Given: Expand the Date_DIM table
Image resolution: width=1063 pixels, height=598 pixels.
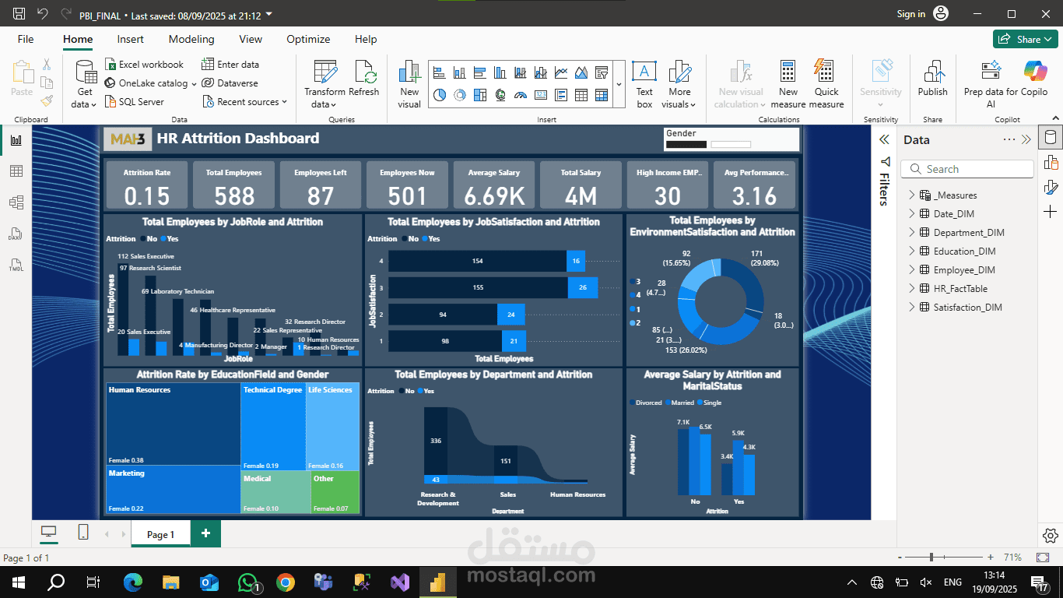Looking at the screenshot, I should coord(912,214).
